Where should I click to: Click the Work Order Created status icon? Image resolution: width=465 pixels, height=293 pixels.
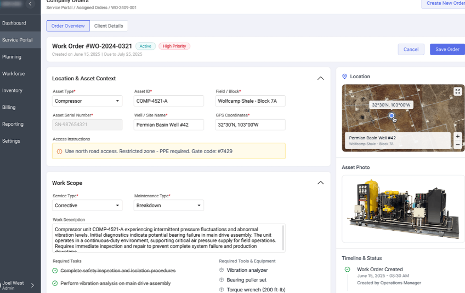coord(347,269)
